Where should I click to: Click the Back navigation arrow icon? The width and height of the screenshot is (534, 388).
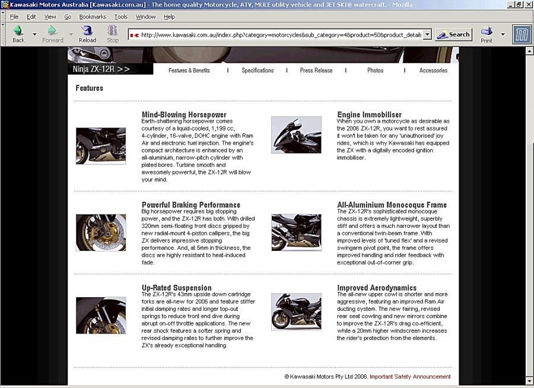pyautogui.click(x=18, y=31)
